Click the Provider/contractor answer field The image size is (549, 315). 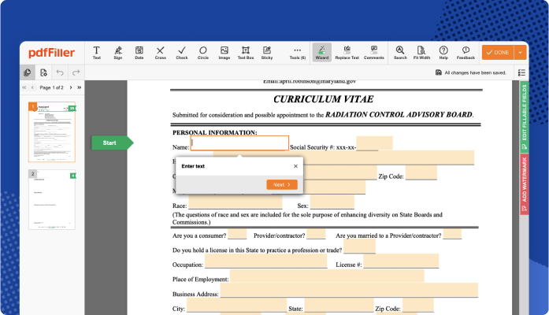316,234
